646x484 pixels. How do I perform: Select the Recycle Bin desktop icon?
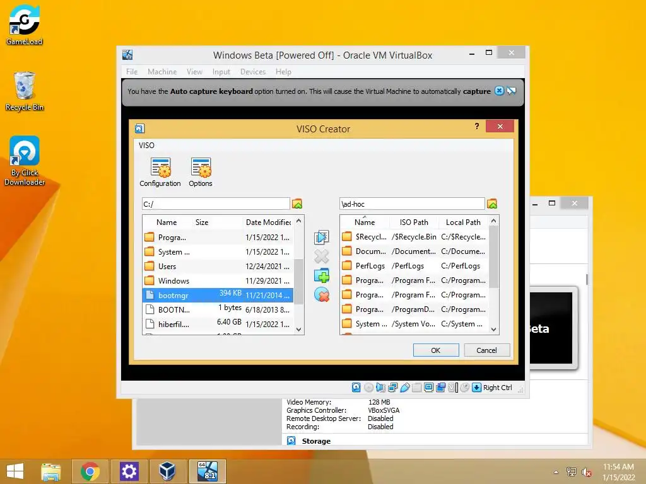[x=25, y=91]
